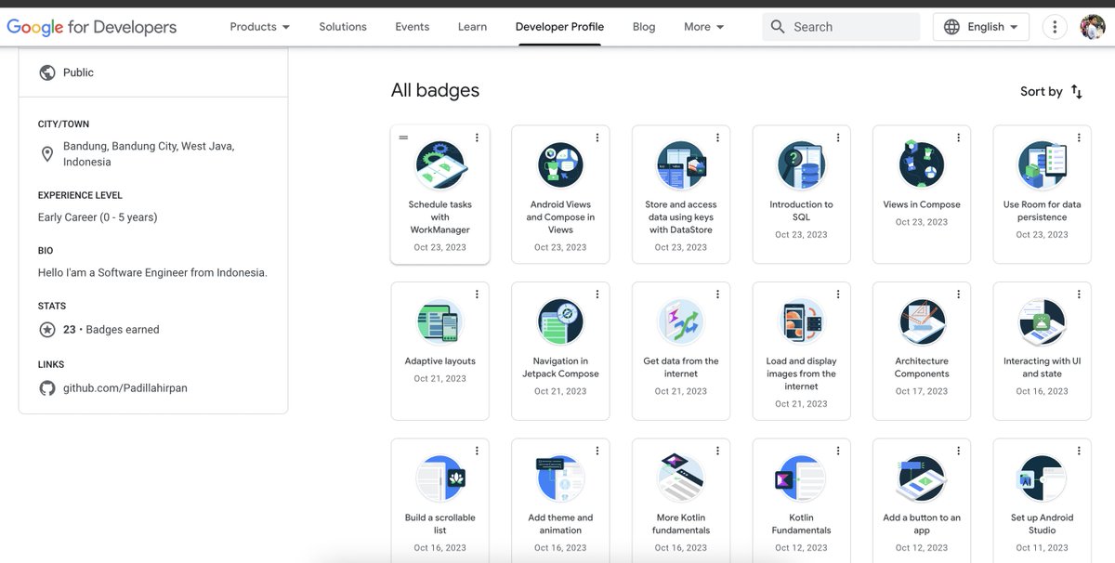Screen dimensions: 1115x563
Task: Open the Load and display images badge icon
Action: (801, 322)
